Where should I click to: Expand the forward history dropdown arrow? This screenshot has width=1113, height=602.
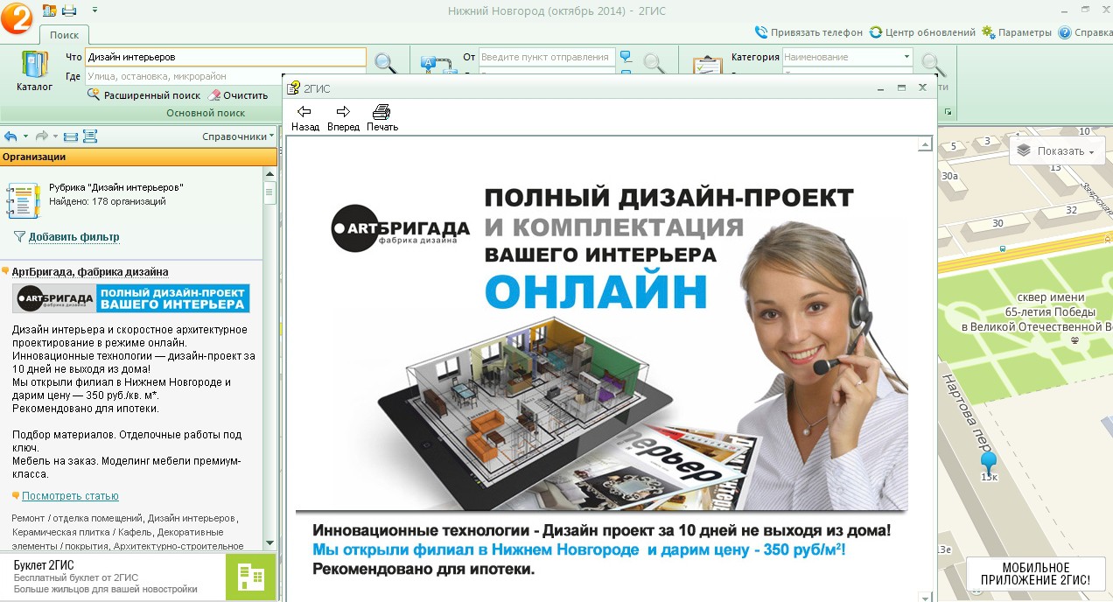click(56, 136)
